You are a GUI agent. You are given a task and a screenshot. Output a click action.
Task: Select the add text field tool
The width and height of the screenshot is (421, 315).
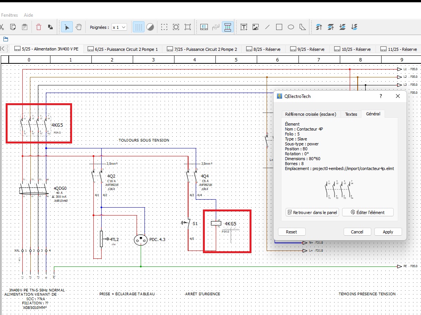[x=244, y=27]
